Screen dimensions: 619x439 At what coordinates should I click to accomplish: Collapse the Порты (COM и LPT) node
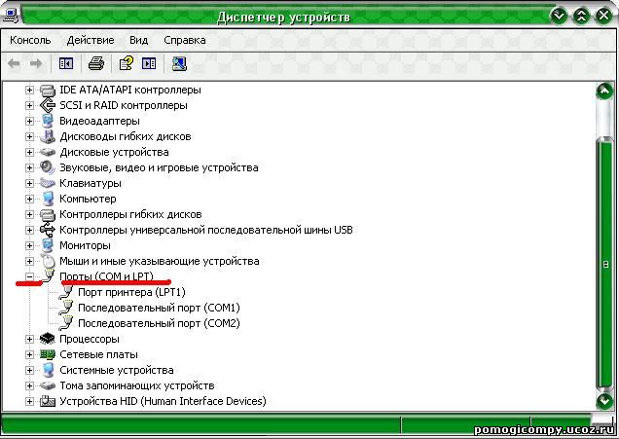[x=29, y=276]
